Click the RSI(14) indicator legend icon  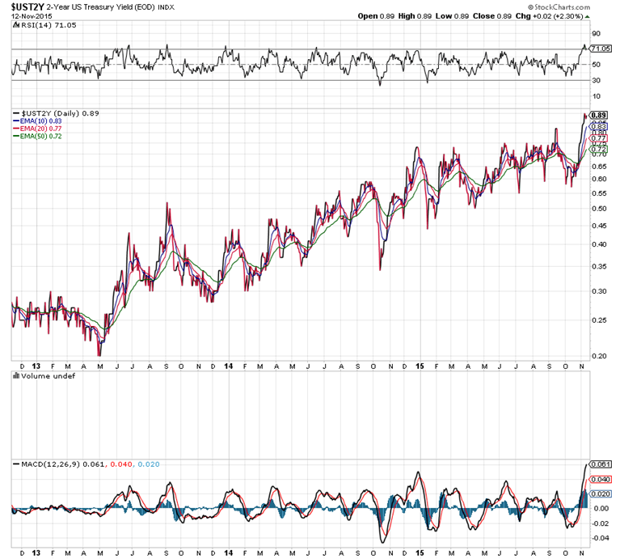[x=15, y=25]
